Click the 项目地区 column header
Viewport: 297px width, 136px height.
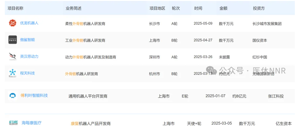pos(157,8)
